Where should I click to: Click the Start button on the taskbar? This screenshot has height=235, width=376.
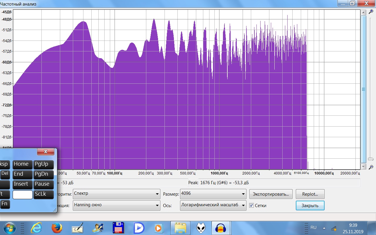click(10, 228)
